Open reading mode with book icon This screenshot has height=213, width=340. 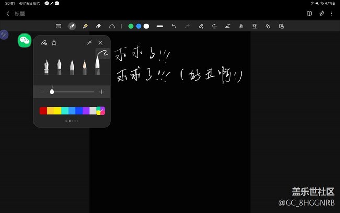(309, 13)
